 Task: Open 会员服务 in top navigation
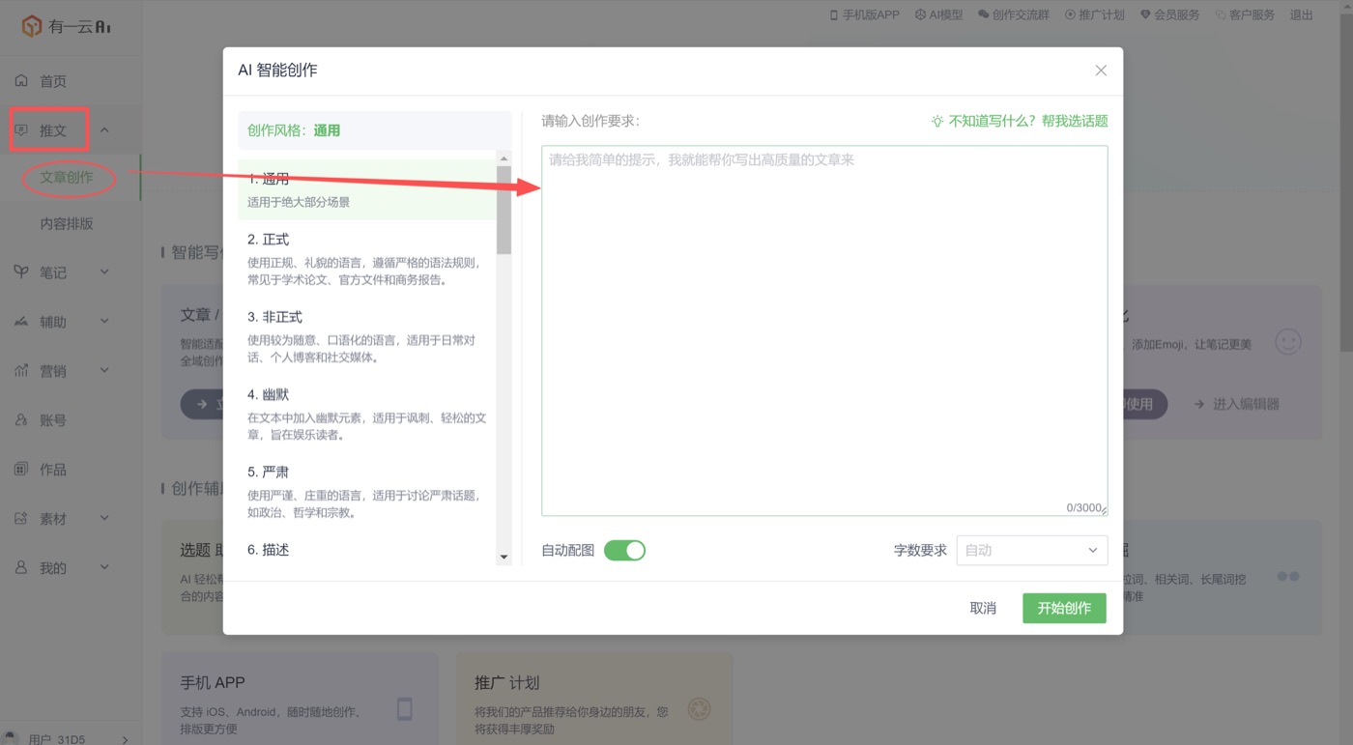point(1169,14)
